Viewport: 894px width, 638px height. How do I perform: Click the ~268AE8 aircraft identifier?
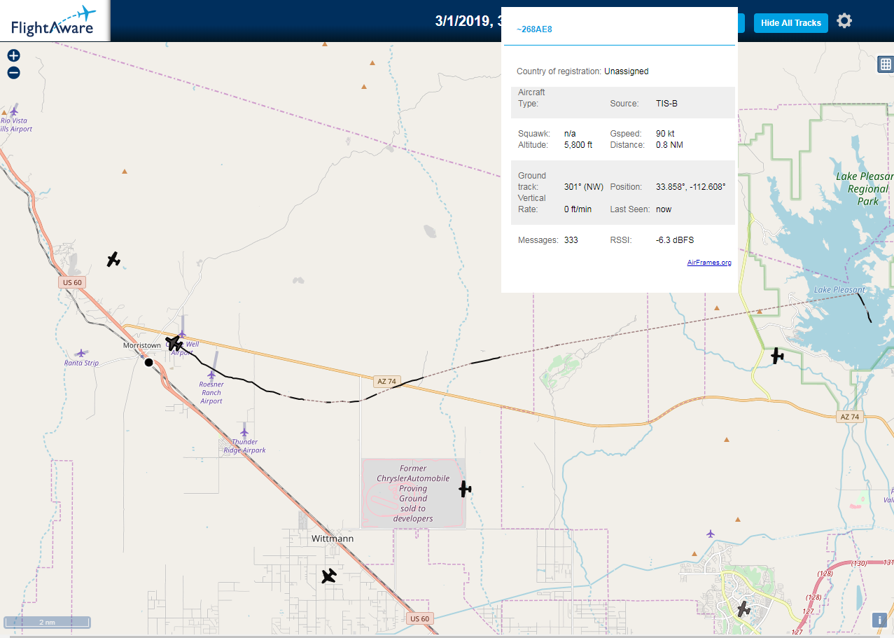(x=535, y=29)
